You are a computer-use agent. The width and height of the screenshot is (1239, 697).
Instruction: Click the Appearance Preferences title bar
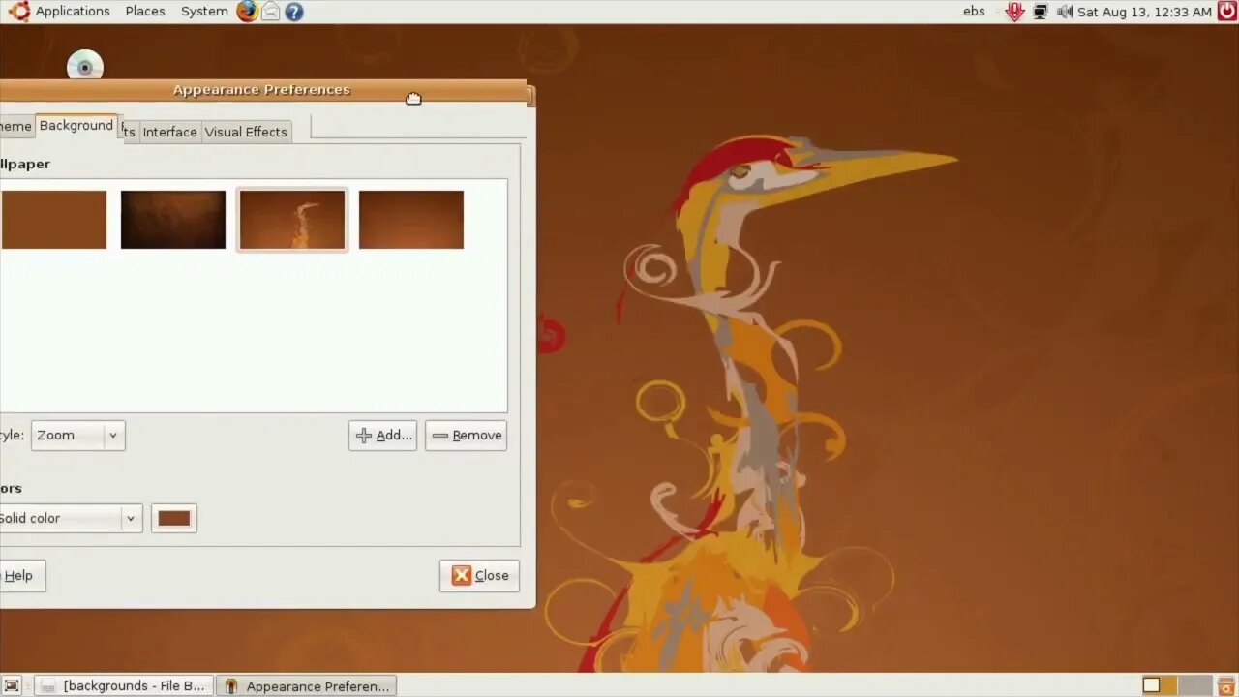(262, 90)
